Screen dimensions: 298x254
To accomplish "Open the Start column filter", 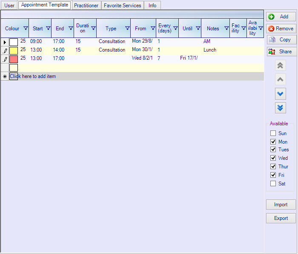I will point(48,29).
